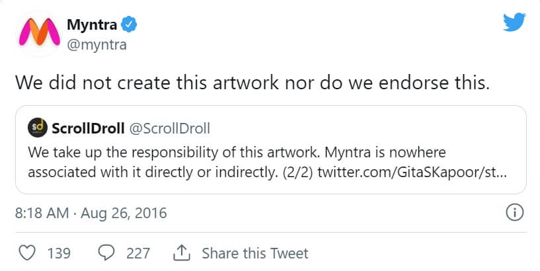
Task: Click the 227 replies count
Action: [137, 252]
